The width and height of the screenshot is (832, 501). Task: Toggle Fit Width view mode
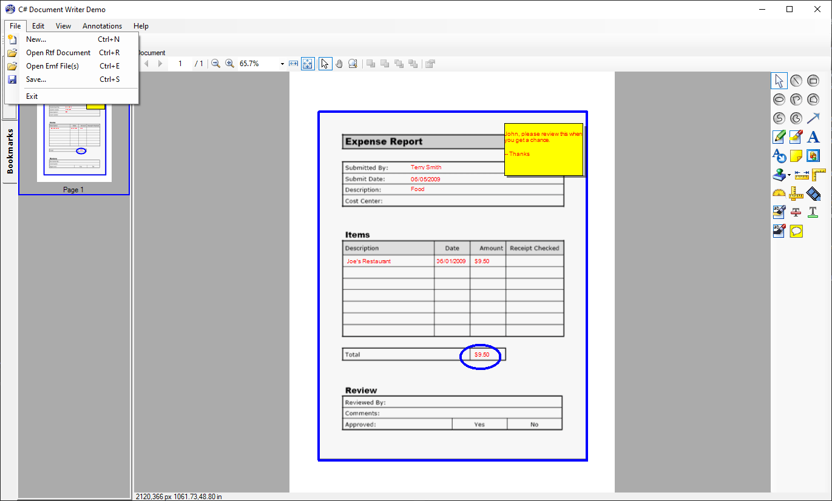tap(293, 63)
